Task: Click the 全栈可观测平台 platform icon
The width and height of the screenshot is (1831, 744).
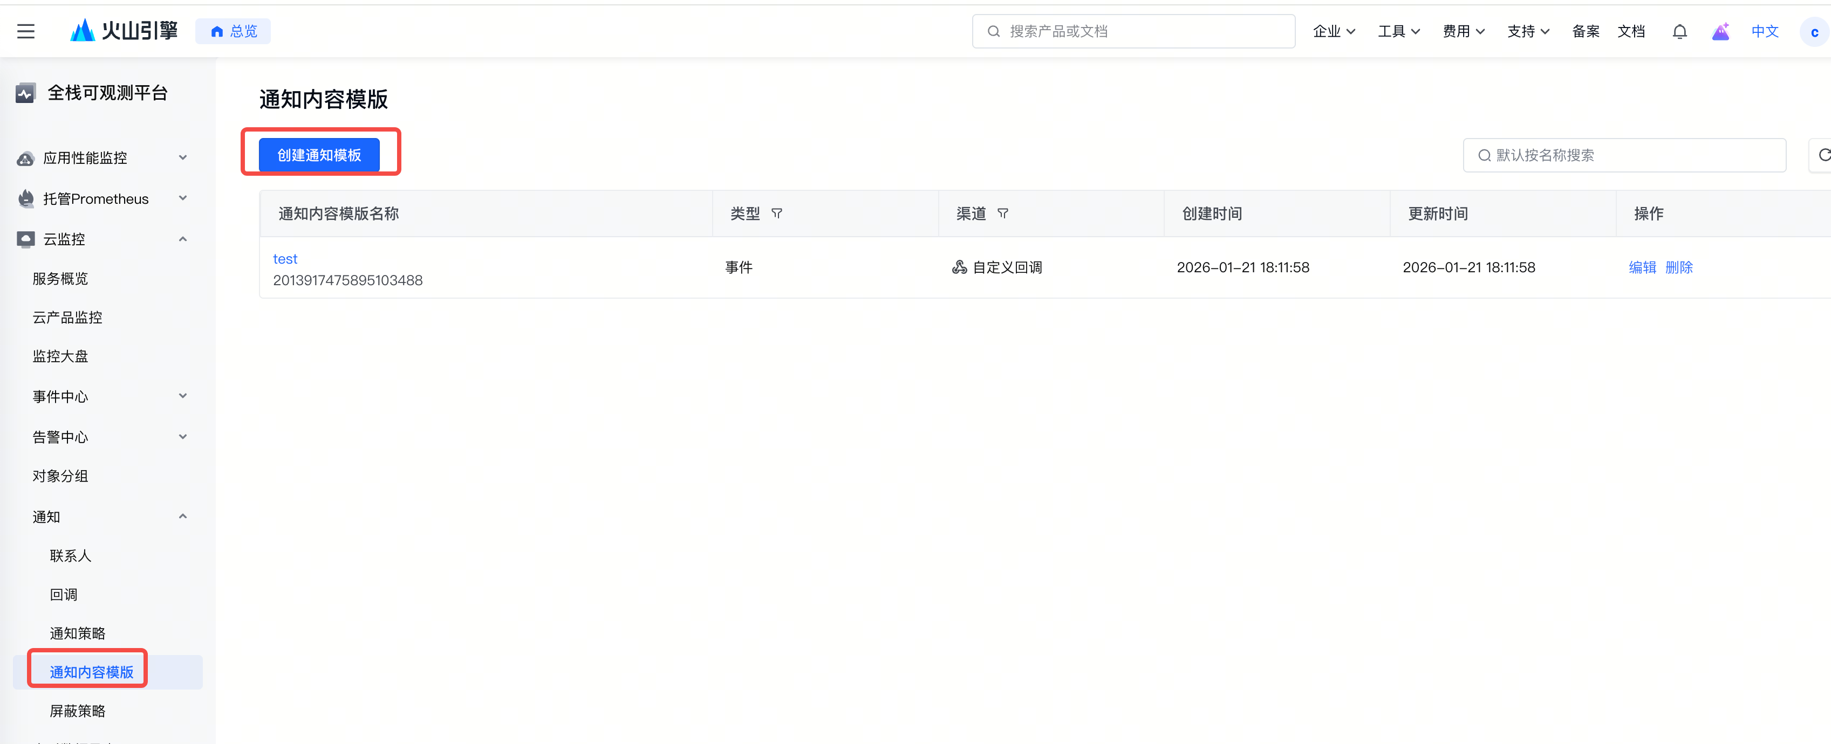Action: tap(25, 93)
